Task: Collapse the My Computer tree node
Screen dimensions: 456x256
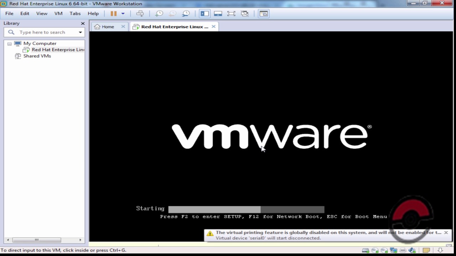Action: pos(9,44)
